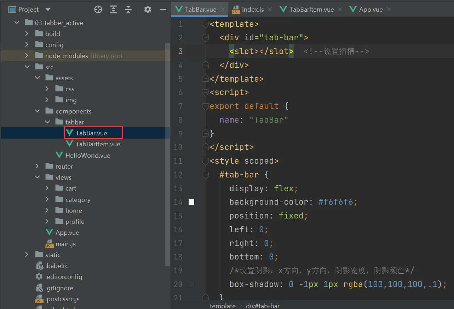Viewport: 454px width, 309px height.
Task: Expand the static folder
Action: pos(27,255)
